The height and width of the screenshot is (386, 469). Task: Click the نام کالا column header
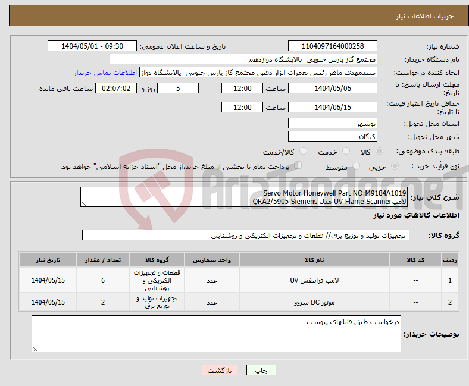[x=314, y=260]
